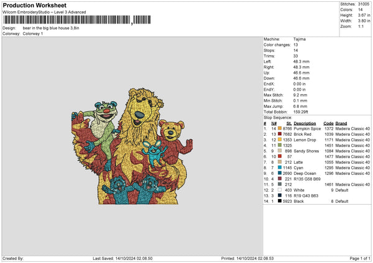Screen dimensions: 373x263
Task: Click the Code column header
Action: click(x=328, y=123)
